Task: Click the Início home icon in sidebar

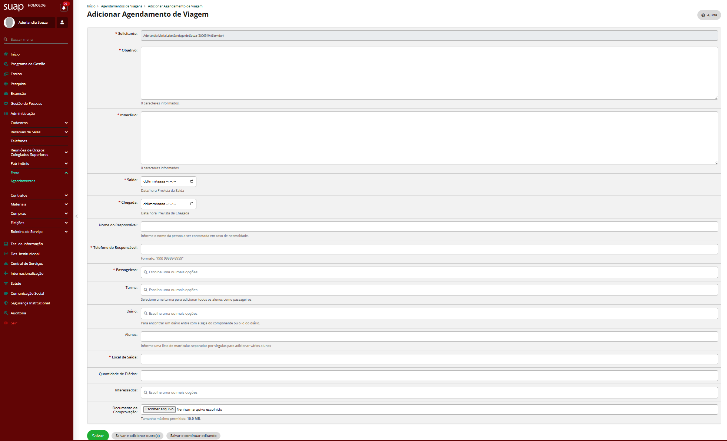Action: [x=6, y=54]
